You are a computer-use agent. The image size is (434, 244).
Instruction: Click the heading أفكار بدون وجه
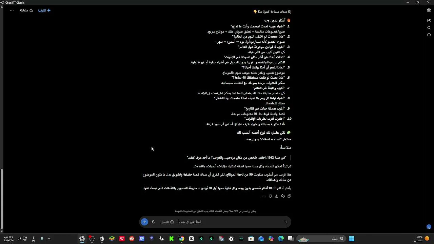coord(275,20)
